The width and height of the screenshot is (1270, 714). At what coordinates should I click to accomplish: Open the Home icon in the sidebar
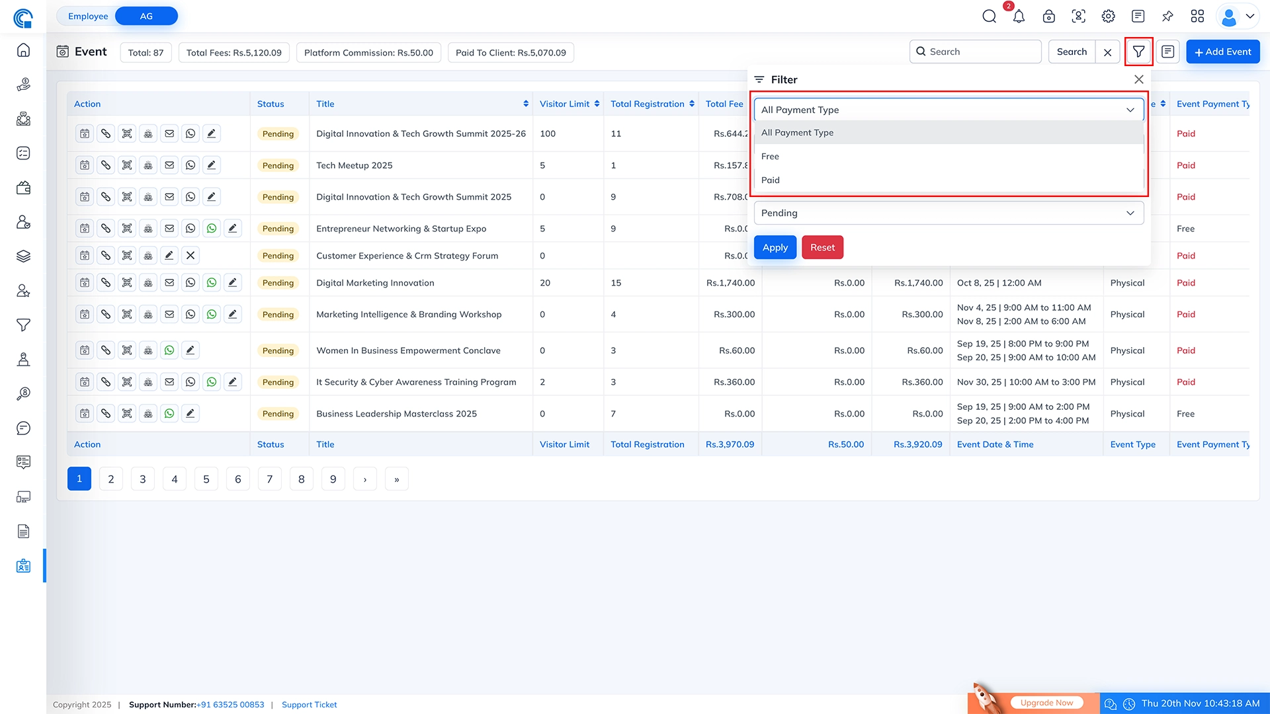click(23, 50)
